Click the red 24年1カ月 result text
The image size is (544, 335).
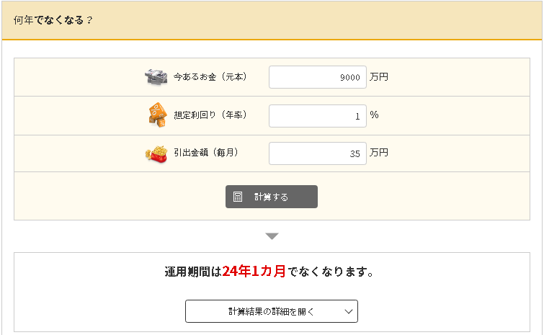[x=254, y=272]
